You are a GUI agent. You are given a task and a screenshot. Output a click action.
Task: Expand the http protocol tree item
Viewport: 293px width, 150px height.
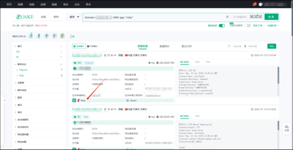click(17, 76)
